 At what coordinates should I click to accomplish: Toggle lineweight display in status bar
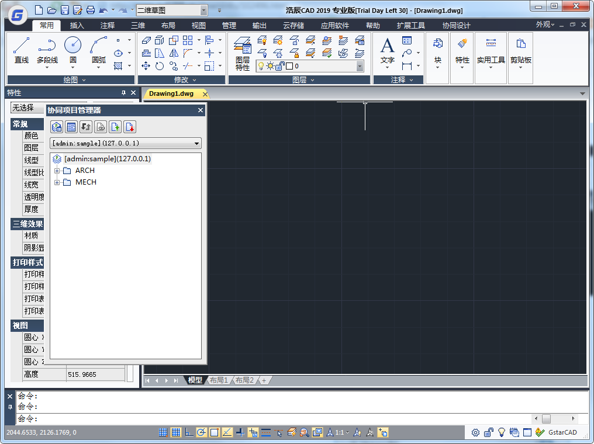pyautogui.click(x=266, y=432)
